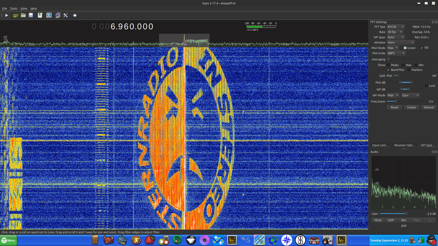Change the Window function from Hann
Image resolution: width=438 pixels, height=246 pixels.
click(400, 42)
